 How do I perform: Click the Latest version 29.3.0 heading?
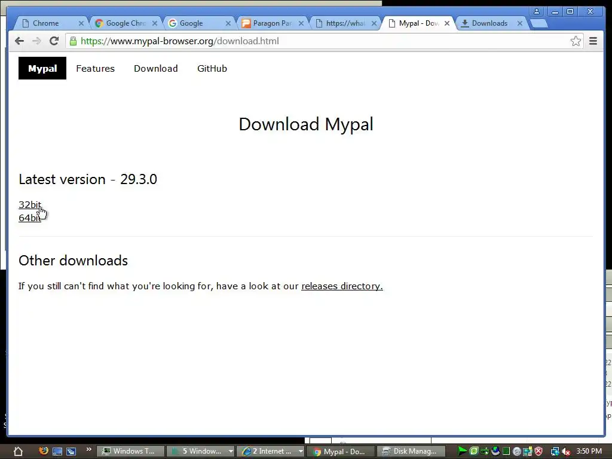coord(88,179)
